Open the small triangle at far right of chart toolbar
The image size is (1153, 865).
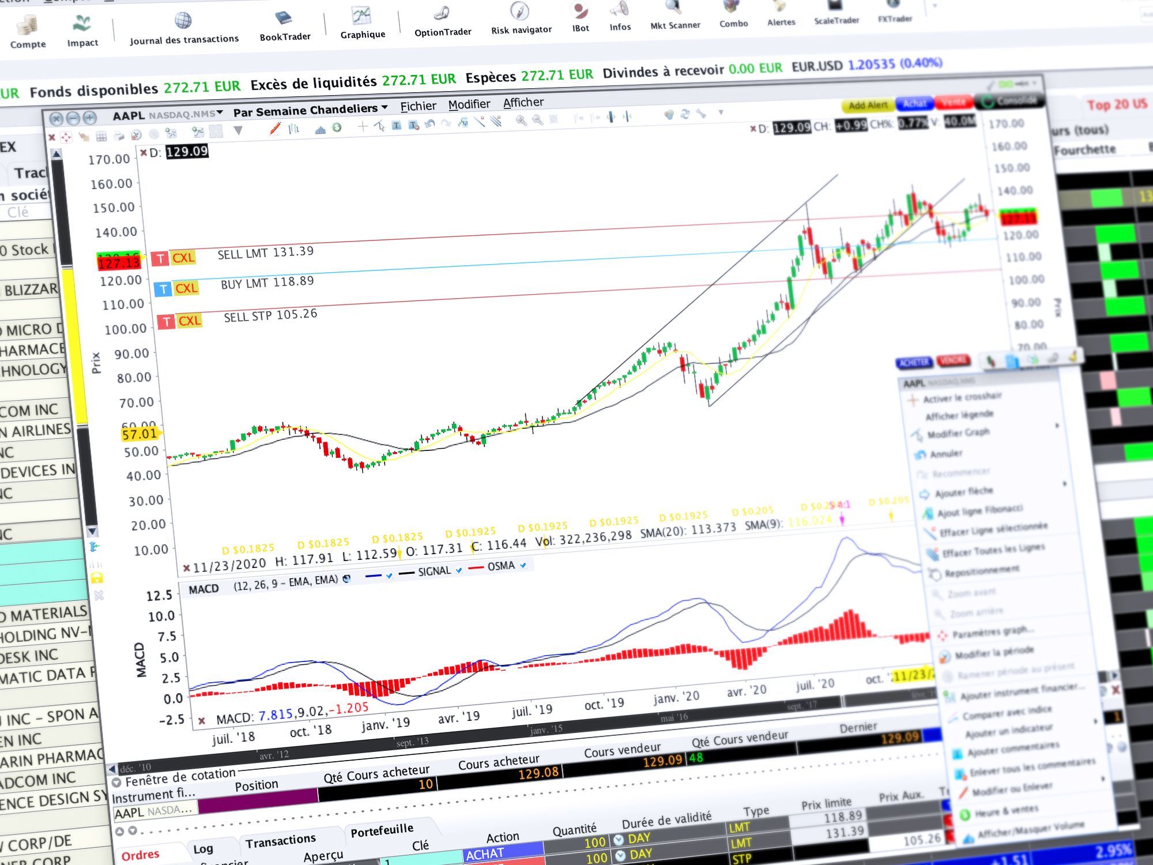tap(721, 112)
